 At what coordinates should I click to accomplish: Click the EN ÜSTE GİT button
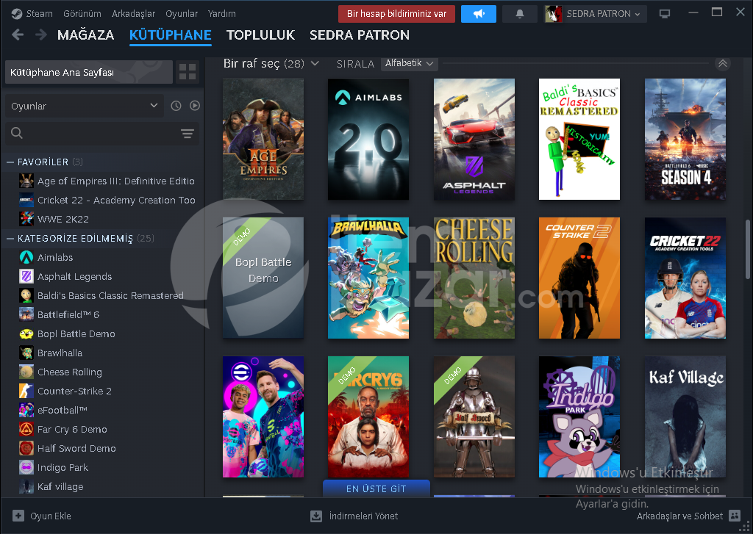pyautogui.click(x=376, y=488)
